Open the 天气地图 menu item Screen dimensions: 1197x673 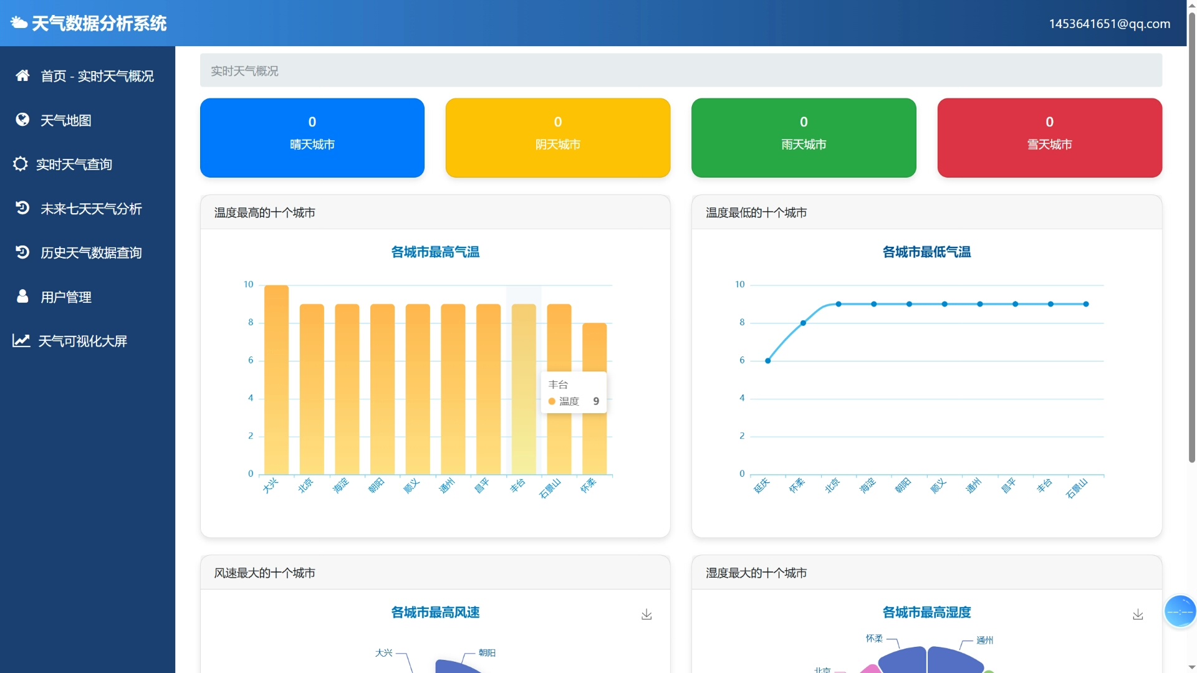click(66, 120)
